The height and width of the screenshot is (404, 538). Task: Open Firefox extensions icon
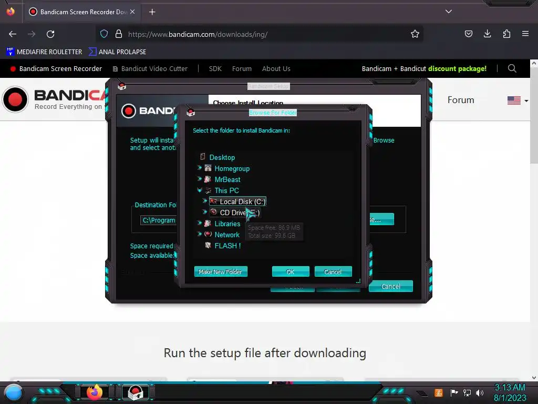point(506,34)
